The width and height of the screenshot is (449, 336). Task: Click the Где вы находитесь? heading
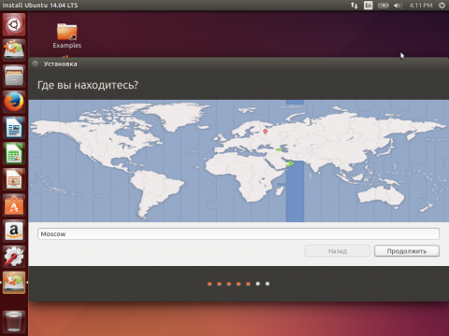click(x=88, y=85)
